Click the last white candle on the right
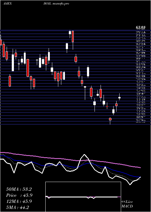The width and height of the screenshot is (151, 212). (119, 98)
